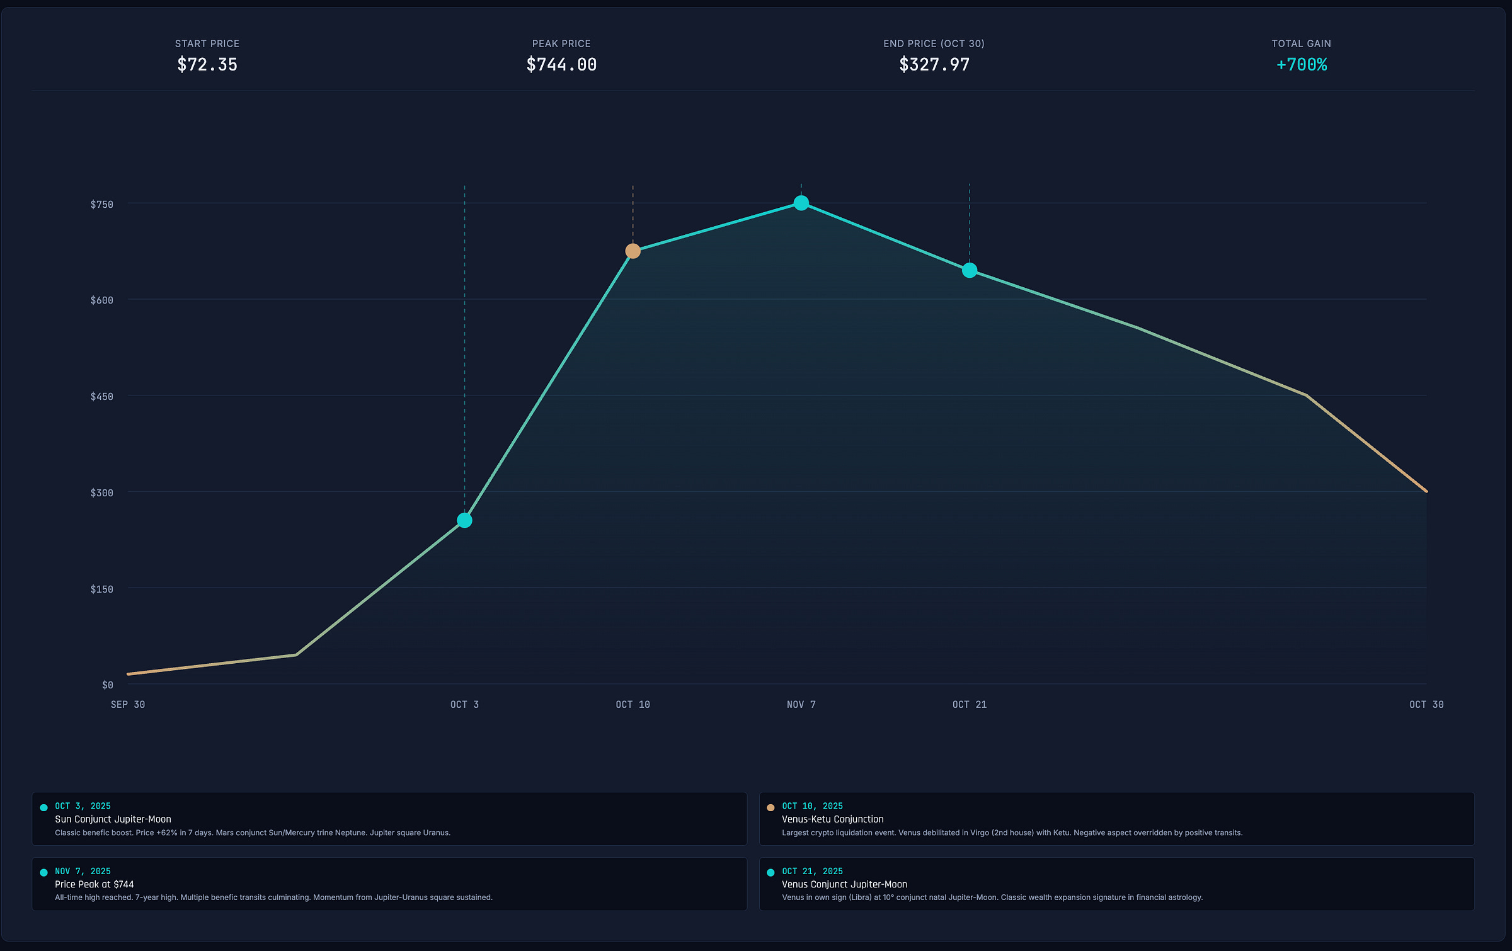Click the $72.35 start price stat
Viewport: 1512px width, 951px height.
coord(207,65)
